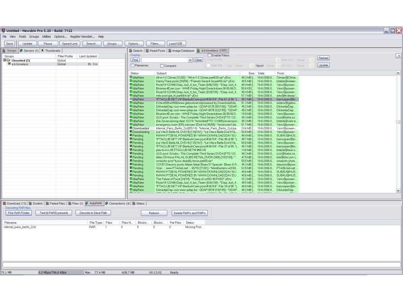Click the Servers tab icon
The image size is (403, 302).
(22, 51)
